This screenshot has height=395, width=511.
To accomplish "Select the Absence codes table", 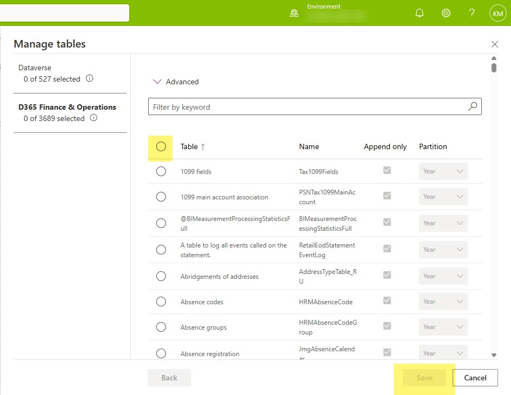I will [161, 302].
